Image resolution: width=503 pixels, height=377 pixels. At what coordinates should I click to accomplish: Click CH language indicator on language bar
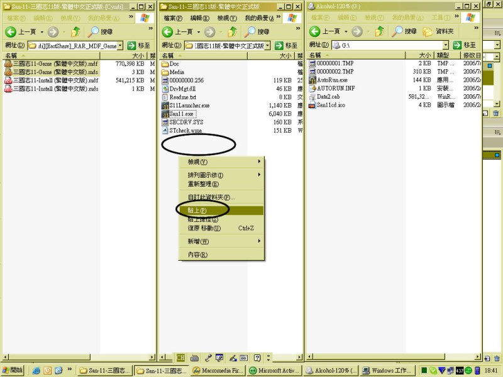click(180, 358)
